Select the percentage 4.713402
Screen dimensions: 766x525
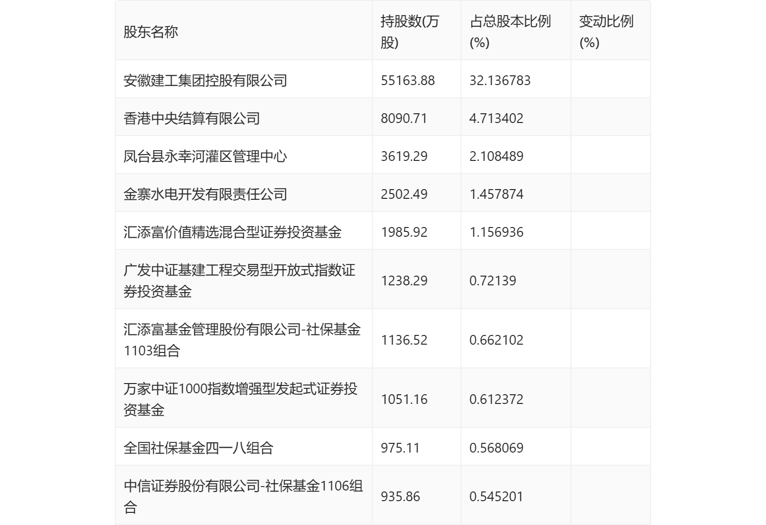click(496, 118)
